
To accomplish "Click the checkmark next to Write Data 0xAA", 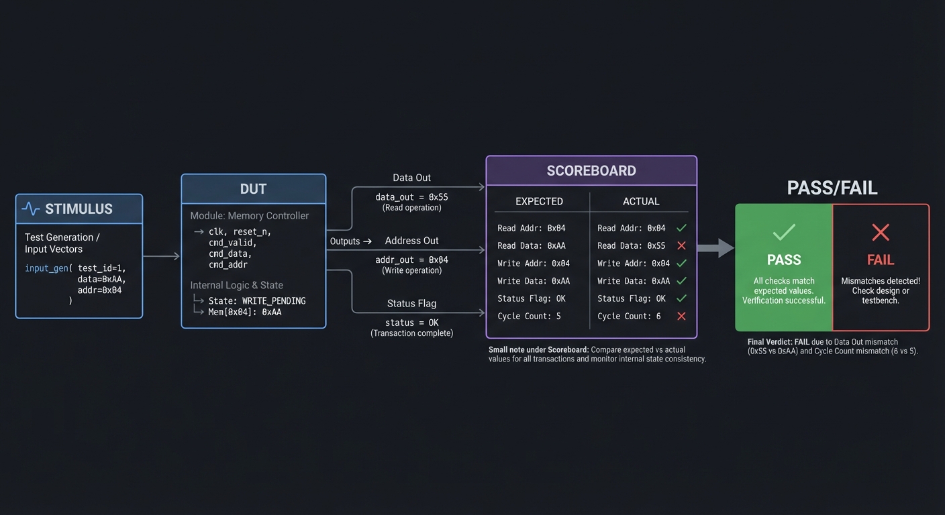I will pos(681,280).
